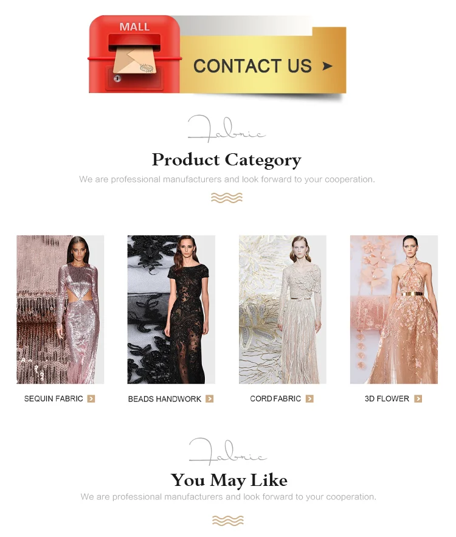Click the gold arrow next to BEADS HANDWORK
Screen dimensions: 456x537
coord(210,398)
